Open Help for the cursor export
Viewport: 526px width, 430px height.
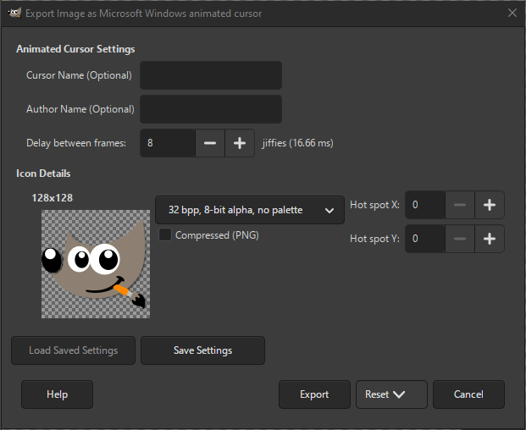(x=57, y=394)
